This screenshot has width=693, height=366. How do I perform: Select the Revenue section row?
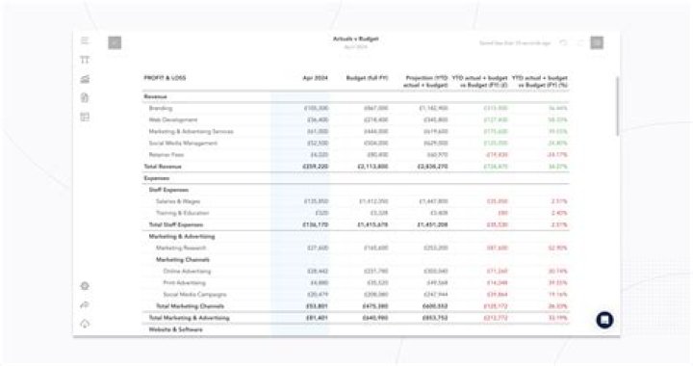click(356, 96)
